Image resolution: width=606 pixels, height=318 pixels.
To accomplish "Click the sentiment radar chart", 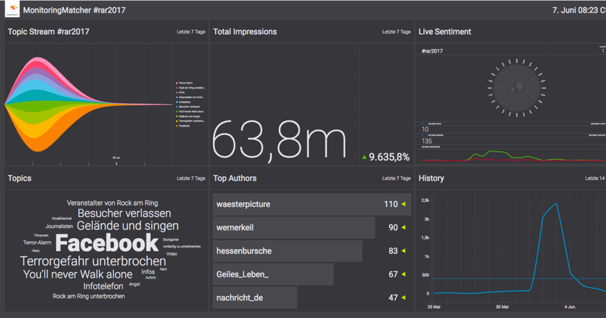I will coord(517,87).
